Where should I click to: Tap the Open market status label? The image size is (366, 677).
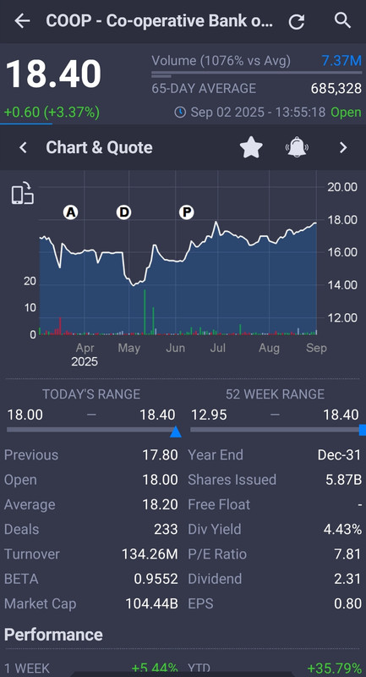(x=347, y=113)
